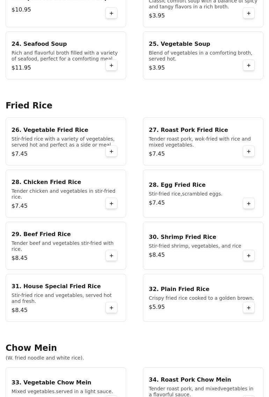Add Beef Fried Rice to order
Viewport: 269px width, 397px height.
coord(111,256)
